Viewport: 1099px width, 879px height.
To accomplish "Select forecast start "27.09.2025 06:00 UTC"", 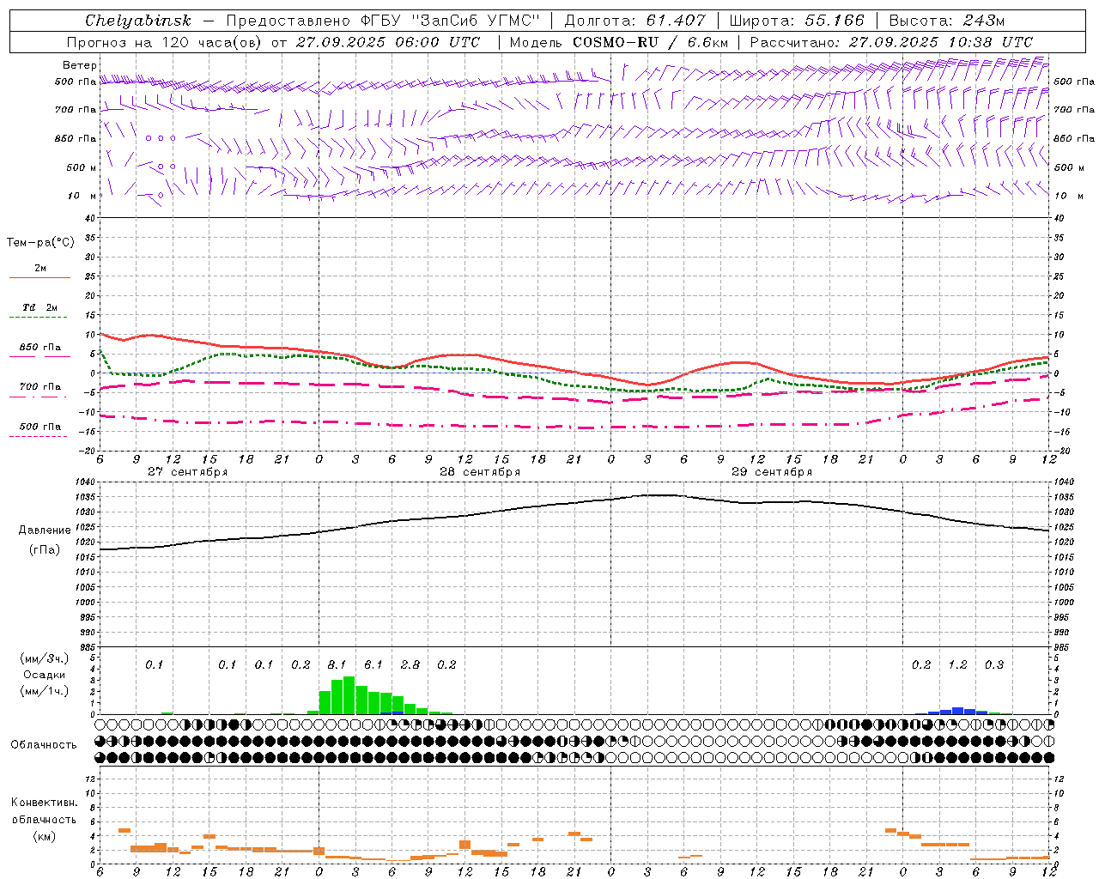I will (x=387, y=42).
